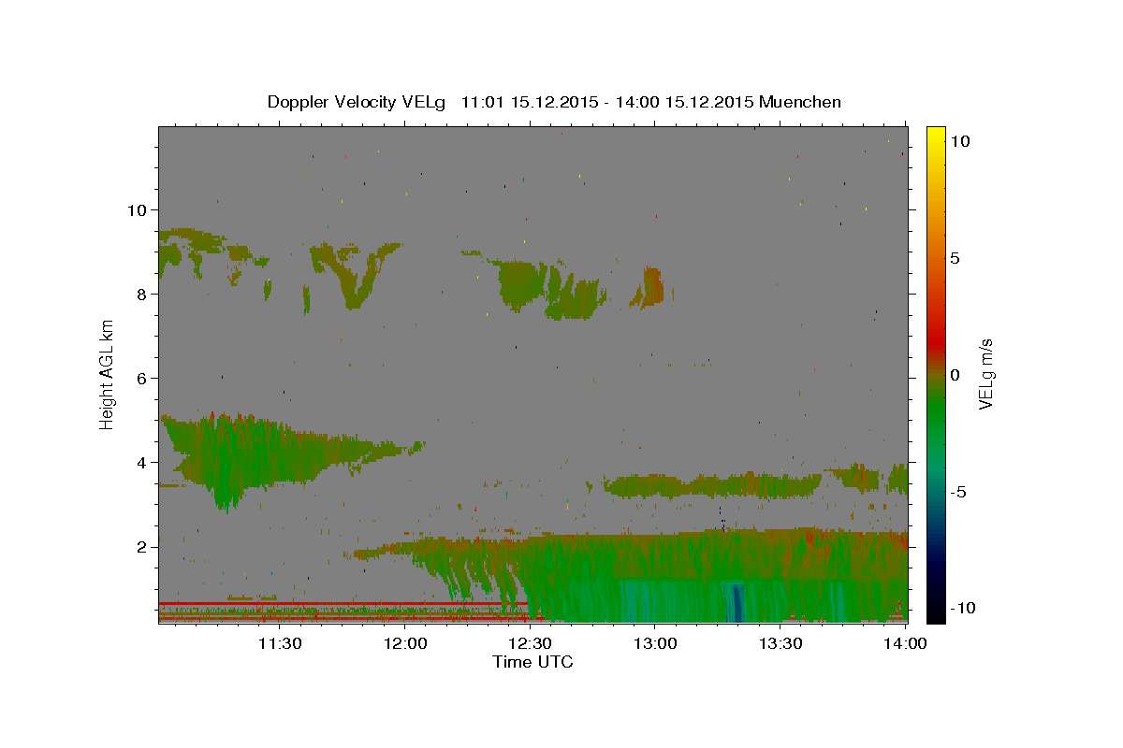
Task: Click the colorbar value -10 label
Action: 963,609
